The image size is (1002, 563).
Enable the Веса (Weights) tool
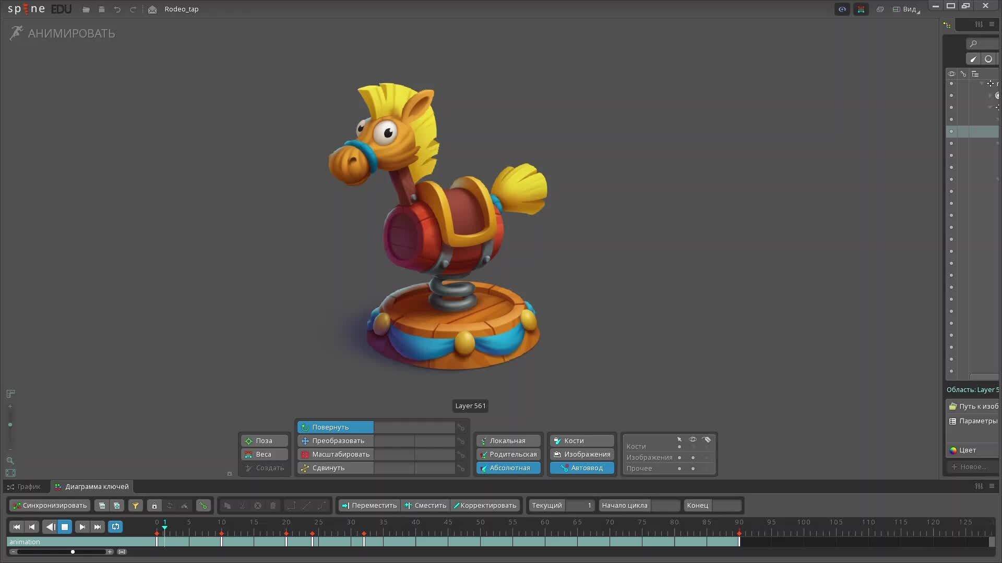coord(264,455)
